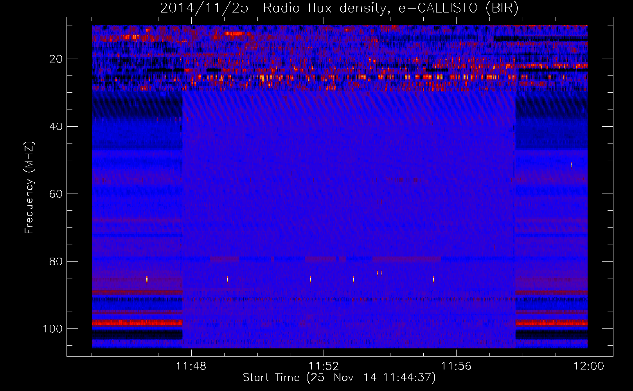Screen dimensions: 633x391
Task: Click the 11:48 time tick label
Action: [x=191, y=366]
